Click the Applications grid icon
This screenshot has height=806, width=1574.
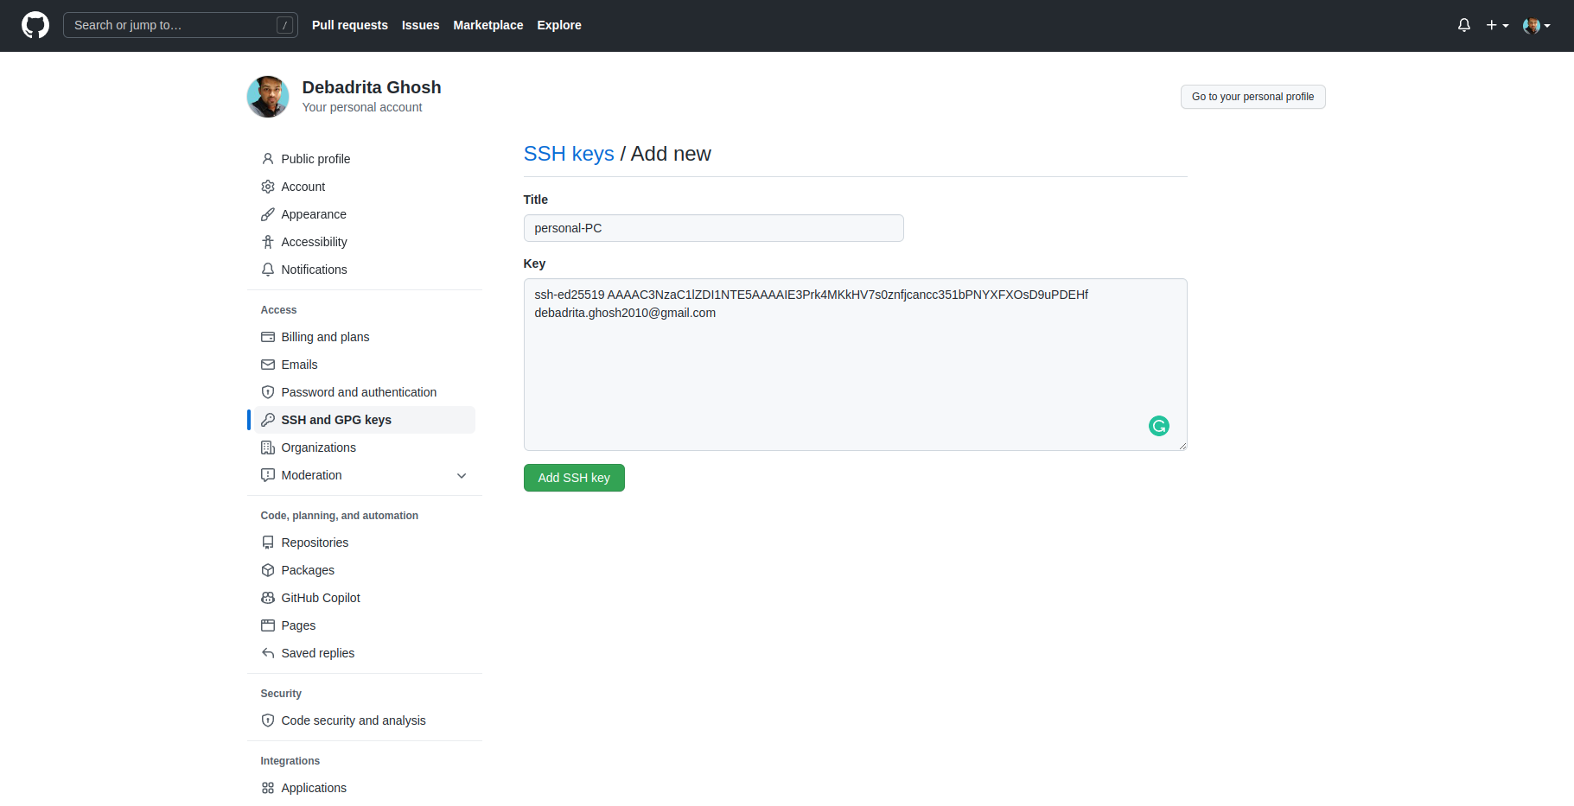click(268, 788)
